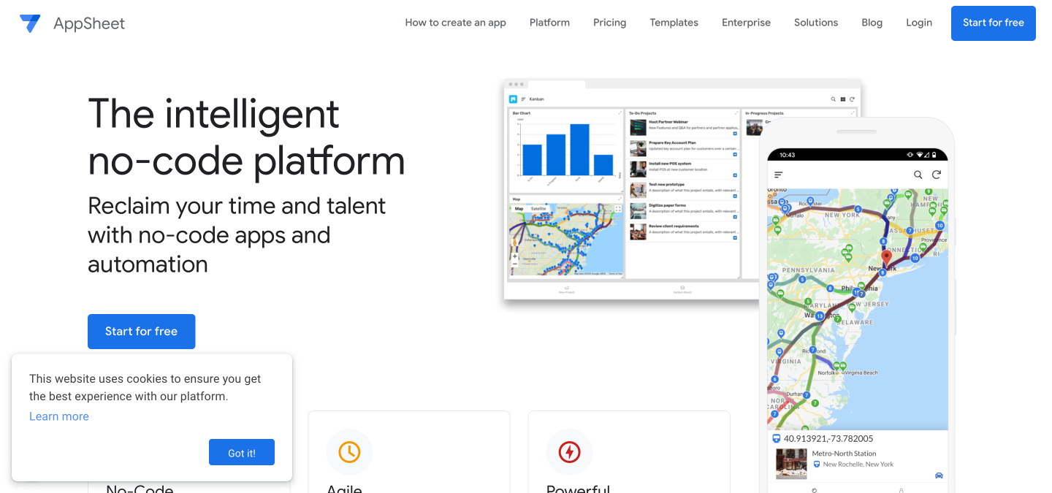Image resolution: width=1052 pixels, height=493 pixels.
Task: Tap the refresh icon in phone mockup
Action: coord(937,175)
